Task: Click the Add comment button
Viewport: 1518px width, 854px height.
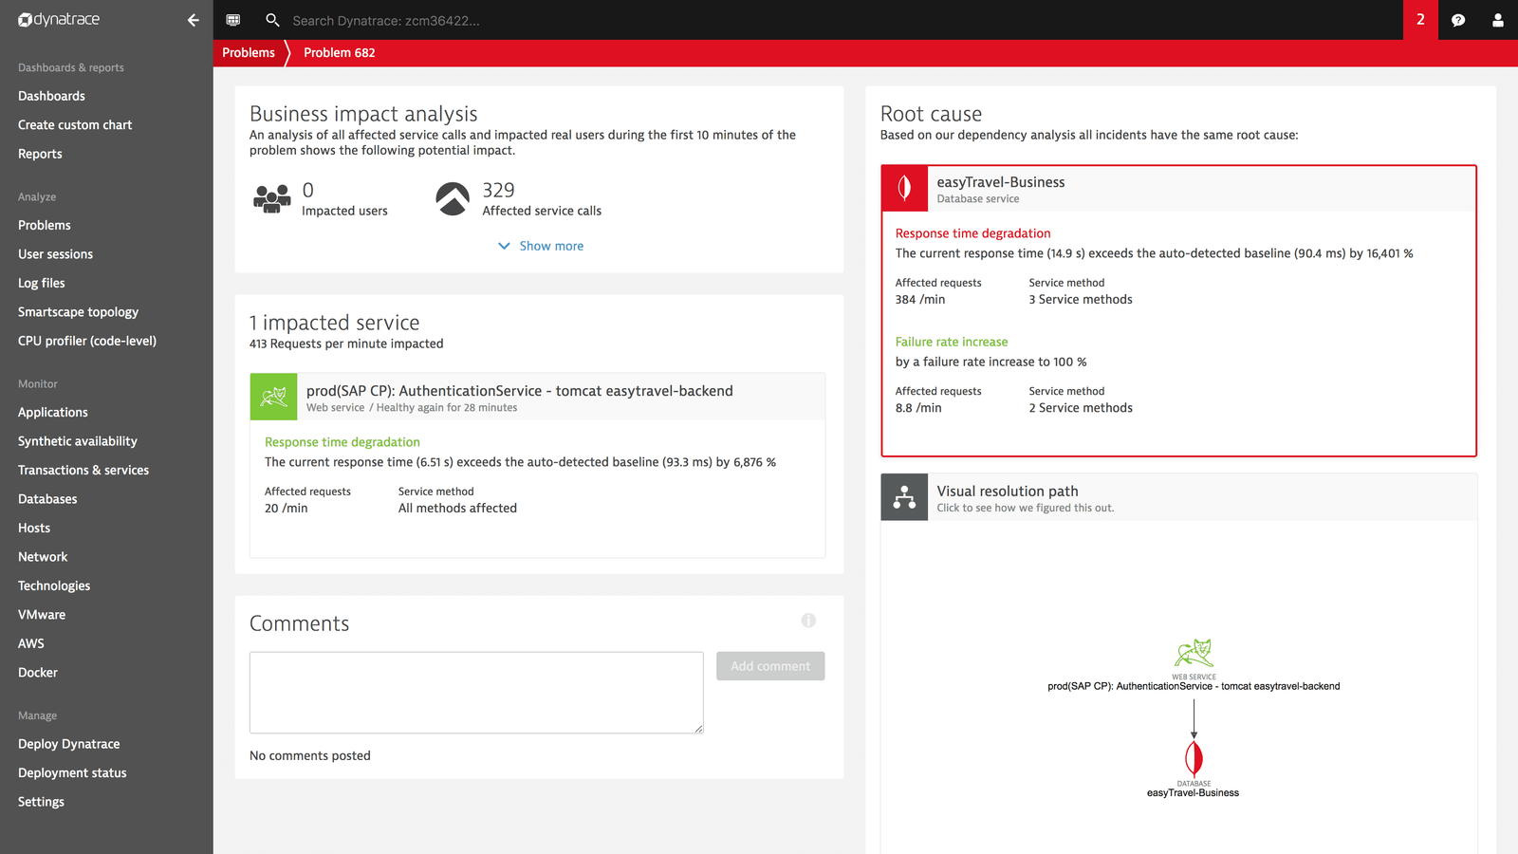Action: coord(770,666)
